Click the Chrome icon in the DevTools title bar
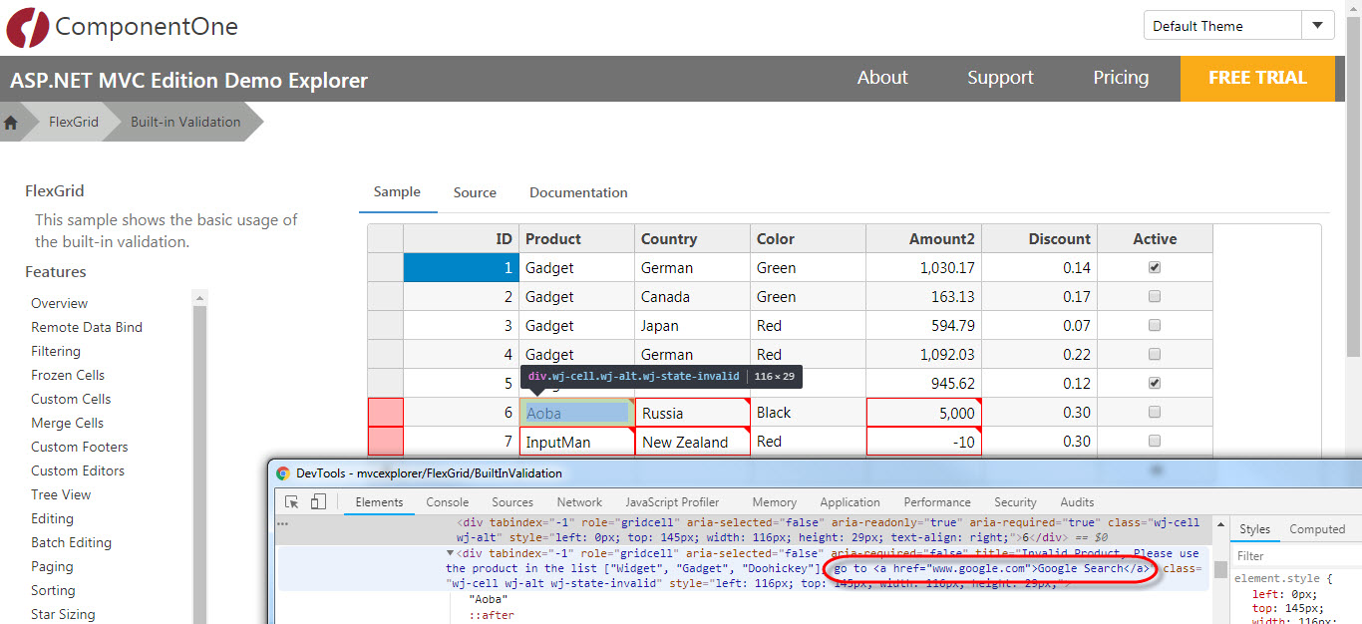The height and width of the screenshot is (624, 1362). (283, 473)
